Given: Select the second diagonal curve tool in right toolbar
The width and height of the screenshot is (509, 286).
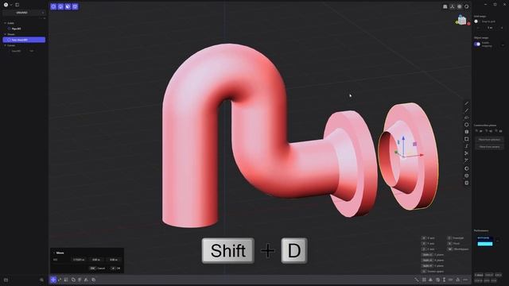Looking at the screenshot, I should click(467, 110).
